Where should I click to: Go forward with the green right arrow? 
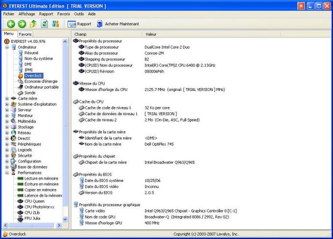click(x=22, y=24)
